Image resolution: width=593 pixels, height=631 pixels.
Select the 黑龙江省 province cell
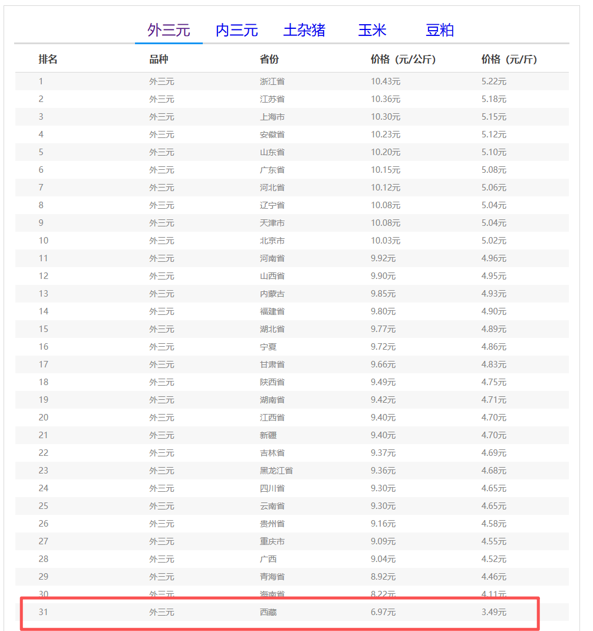tap(276, 471)
